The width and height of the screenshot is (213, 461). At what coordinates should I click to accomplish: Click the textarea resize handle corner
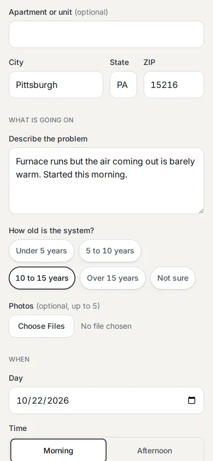201,211
